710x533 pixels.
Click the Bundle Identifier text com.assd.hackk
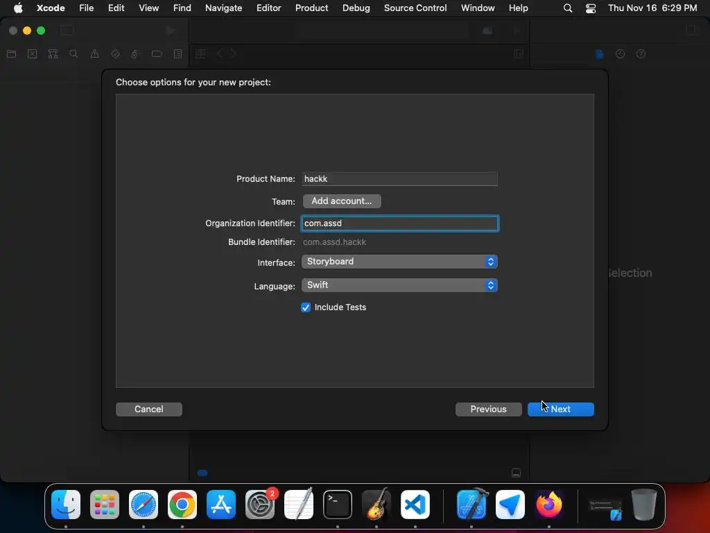click(x=335, y=242)
